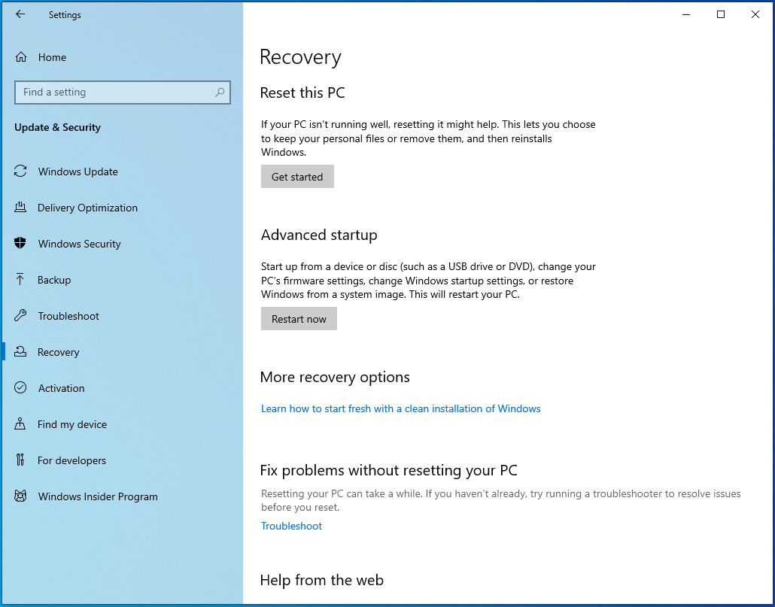
Task: Go to For developers page
Action: (122, 460)
